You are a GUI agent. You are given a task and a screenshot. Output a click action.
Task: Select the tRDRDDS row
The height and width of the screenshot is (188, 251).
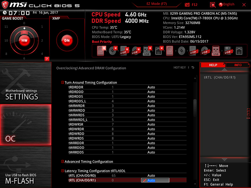[x=127, y=97]
